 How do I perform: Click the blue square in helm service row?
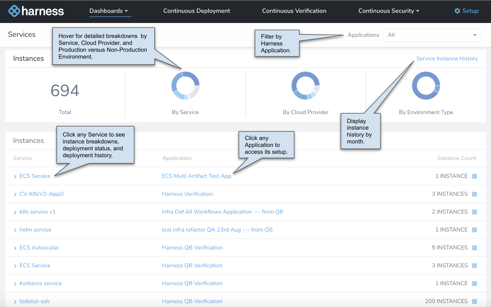coord(475,230)
